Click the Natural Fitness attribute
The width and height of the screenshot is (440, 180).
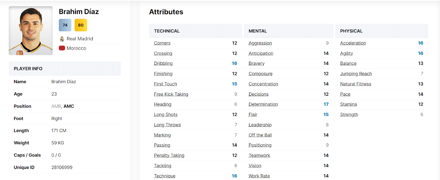click(x=356, y=84)
